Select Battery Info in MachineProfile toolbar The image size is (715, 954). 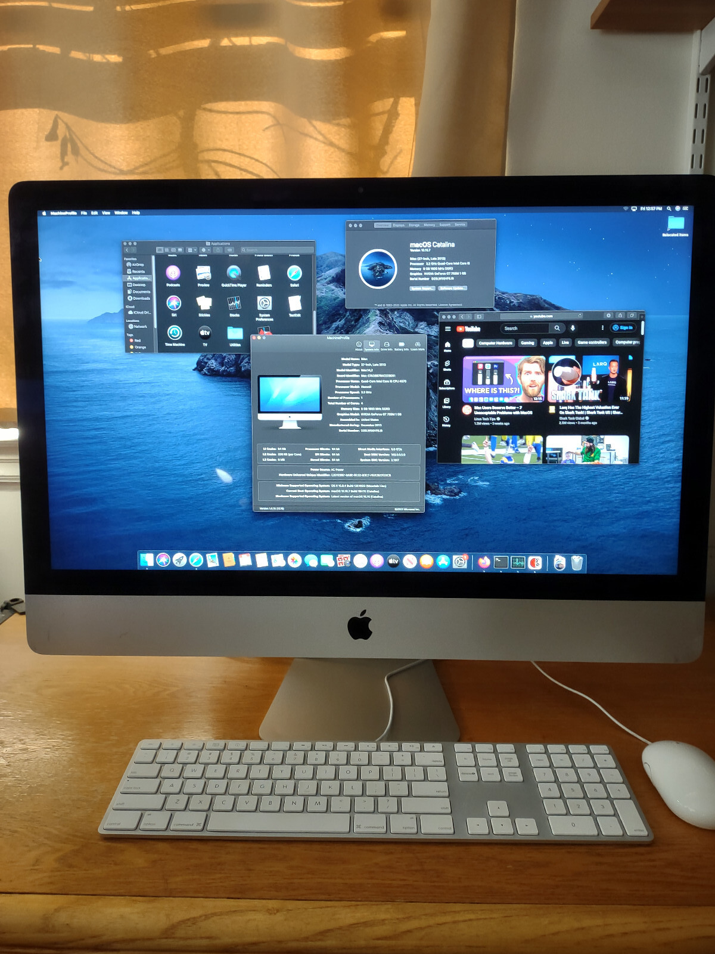pos(402,345)
